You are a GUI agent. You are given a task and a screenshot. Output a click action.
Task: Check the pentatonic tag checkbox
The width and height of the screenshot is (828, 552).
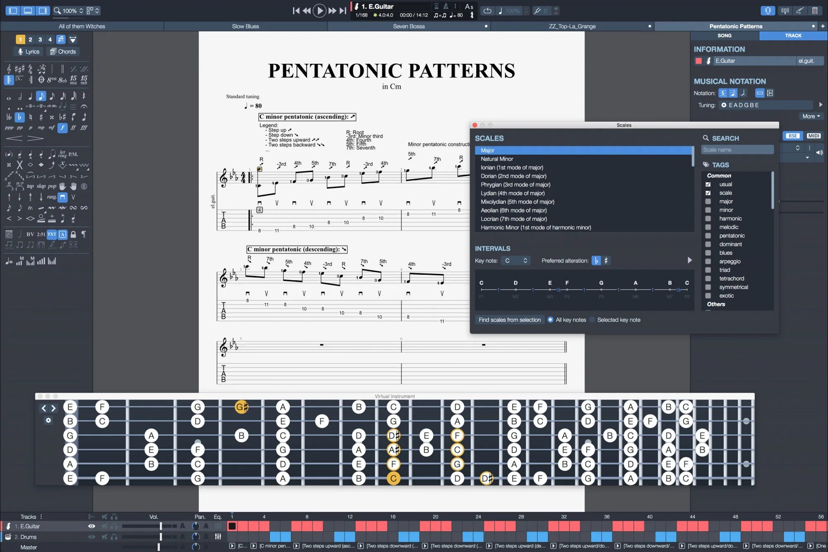708,236
